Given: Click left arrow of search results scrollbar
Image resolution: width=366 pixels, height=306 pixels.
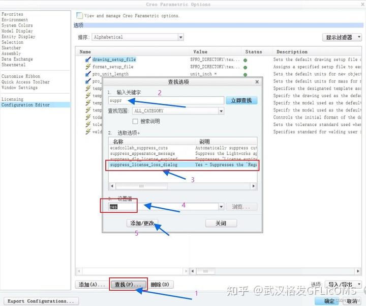Looking at the screenshot, I should pos(112,186).
